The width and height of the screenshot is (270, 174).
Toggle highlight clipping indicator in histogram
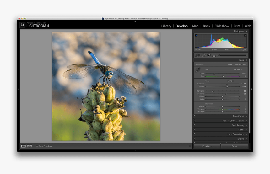coord(245,36)
